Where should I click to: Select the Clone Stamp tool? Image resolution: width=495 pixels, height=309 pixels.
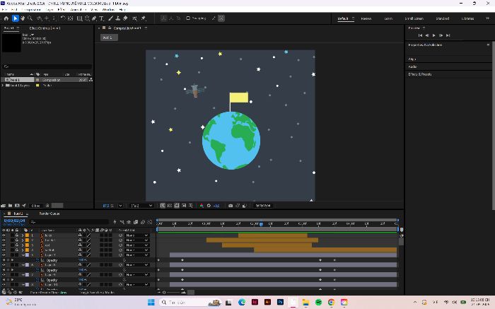pyautogui.click(x=117, y=18)
